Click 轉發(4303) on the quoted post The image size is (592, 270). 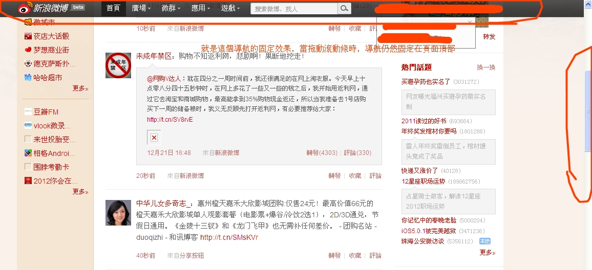pyautogui.click(x=322, y=153)
